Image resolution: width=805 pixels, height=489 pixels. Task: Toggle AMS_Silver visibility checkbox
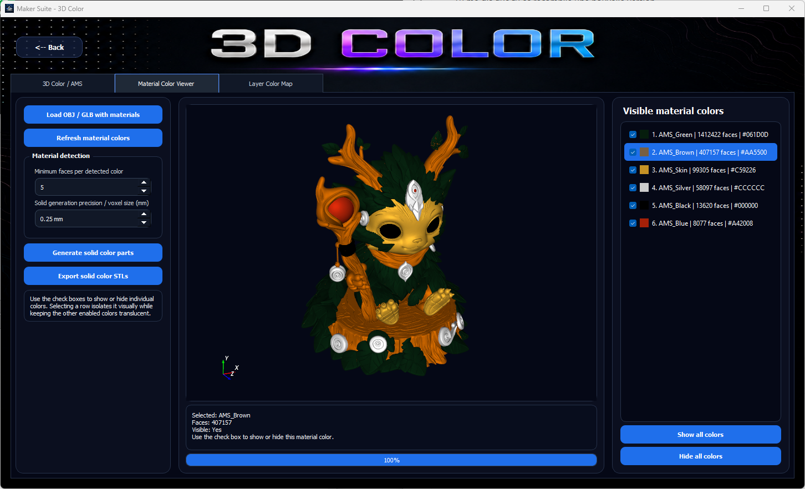(633, 188)
